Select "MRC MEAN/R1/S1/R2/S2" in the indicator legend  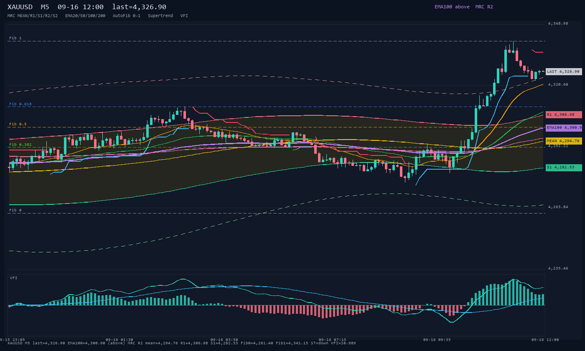[33, 16]
